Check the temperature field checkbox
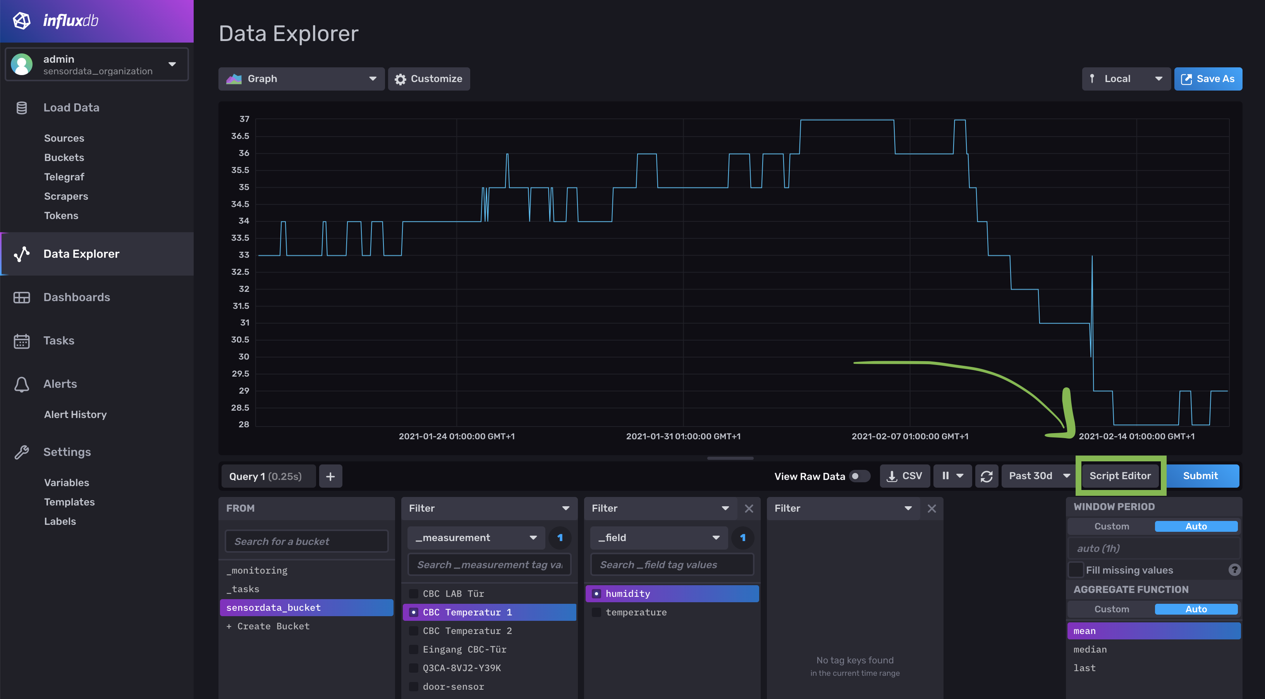This screenshot has width=1265, height=699. pyautogui.click(x=596, y=612)
